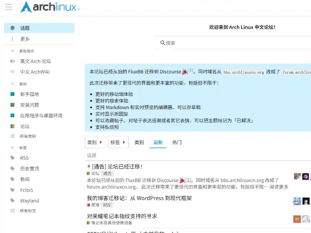Open the Fcitx5 tag
Viewport: 311px width, 233px height.
[x=26, y=190]
